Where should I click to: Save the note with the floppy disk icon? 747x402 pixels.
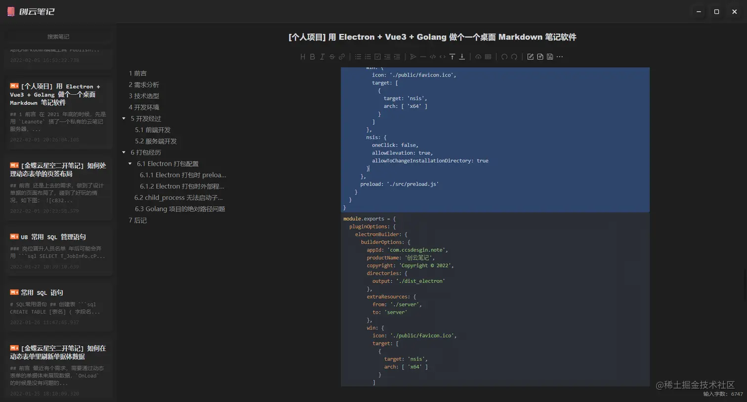550,57
